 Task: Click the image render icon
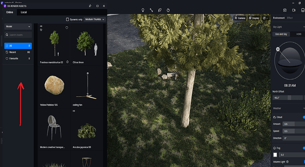(285, 10)
